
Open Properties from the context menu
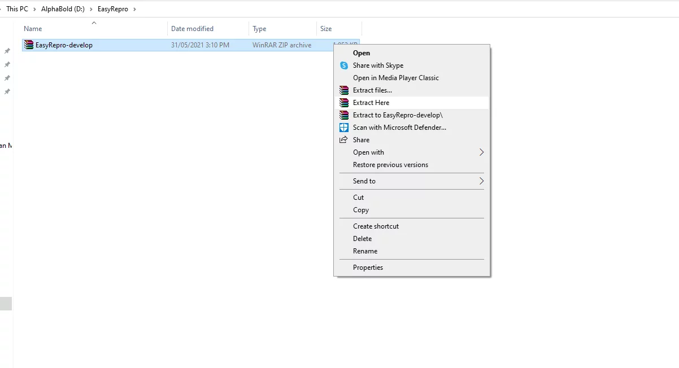pos(411,268)
